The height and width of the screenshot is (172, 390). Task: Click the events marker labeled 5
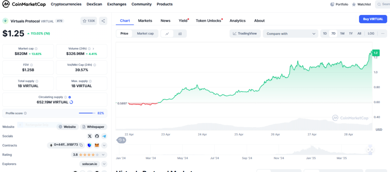coord(121,140)
